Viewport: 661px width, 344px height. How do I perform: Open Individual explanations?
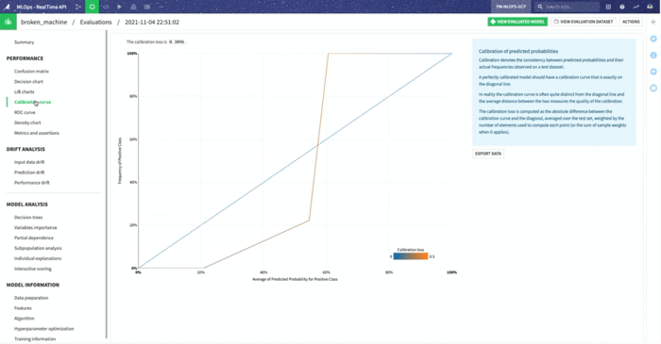[x=38, y=258]
